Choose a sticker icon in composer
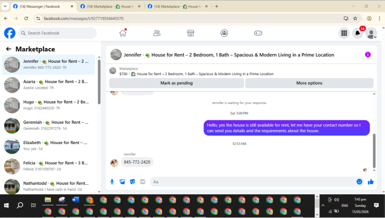The height and width of the screenshot is (218, 385). tap(132, 182)
